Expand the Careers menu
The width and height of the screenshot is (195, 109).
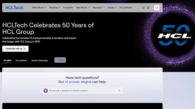(112, 8)
